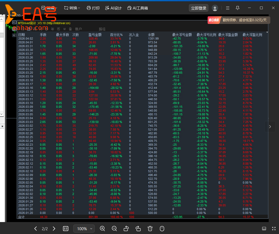Click the right-side next image arrow

tap(270, 127)
